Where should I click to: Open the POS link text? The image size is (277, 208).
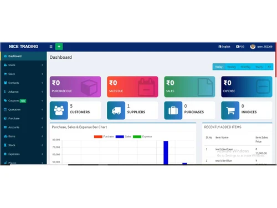pos(242,47)
